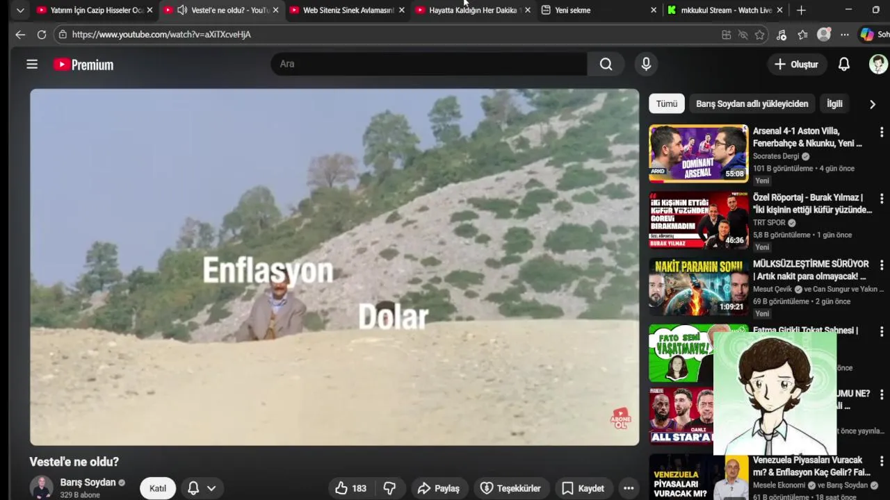
Task: Save video with Kaydet
Action: (x=583, y=488)
